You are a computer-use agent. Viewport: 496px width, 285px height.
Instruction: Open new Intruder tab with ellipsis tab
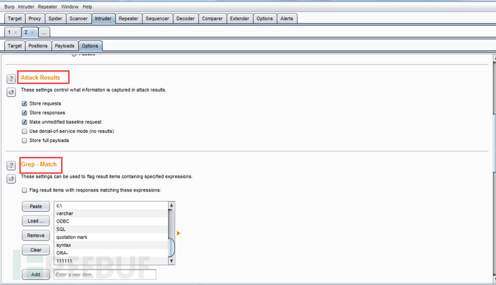pyautogui.click(x=44, y=32)
